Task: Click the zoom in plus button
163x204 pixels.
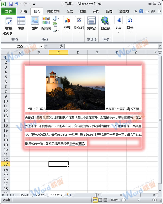Action: (155, 200)
